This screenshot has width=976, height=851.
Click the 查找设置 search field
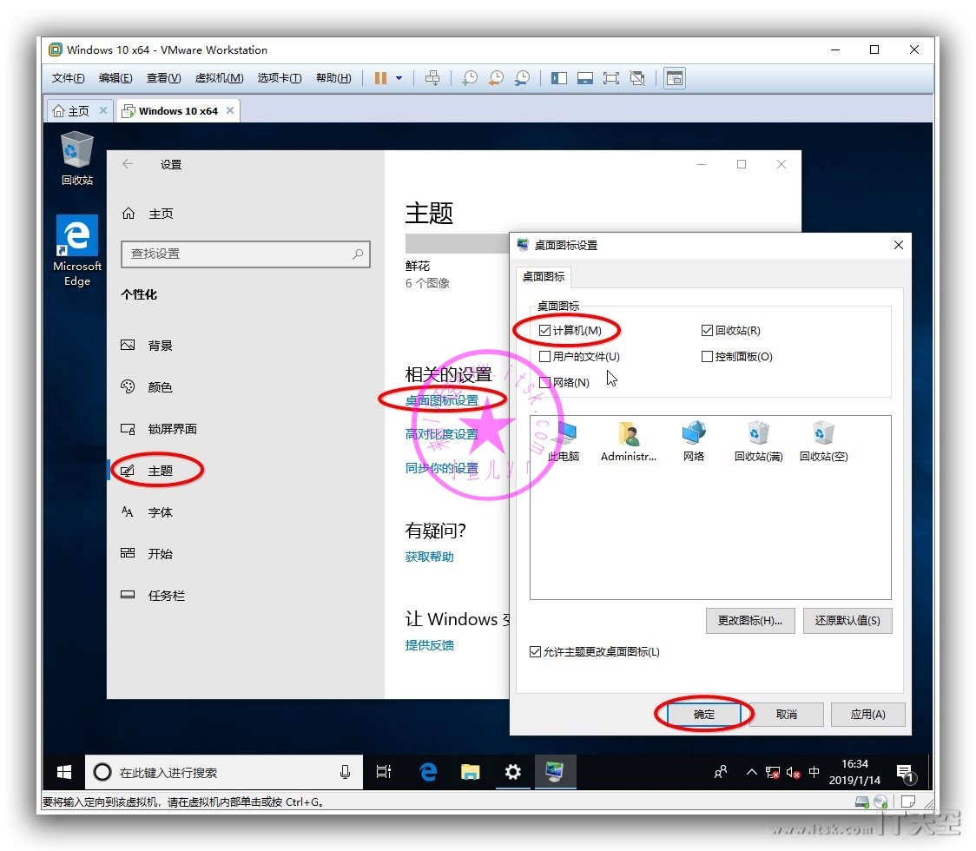click(245, 254)
